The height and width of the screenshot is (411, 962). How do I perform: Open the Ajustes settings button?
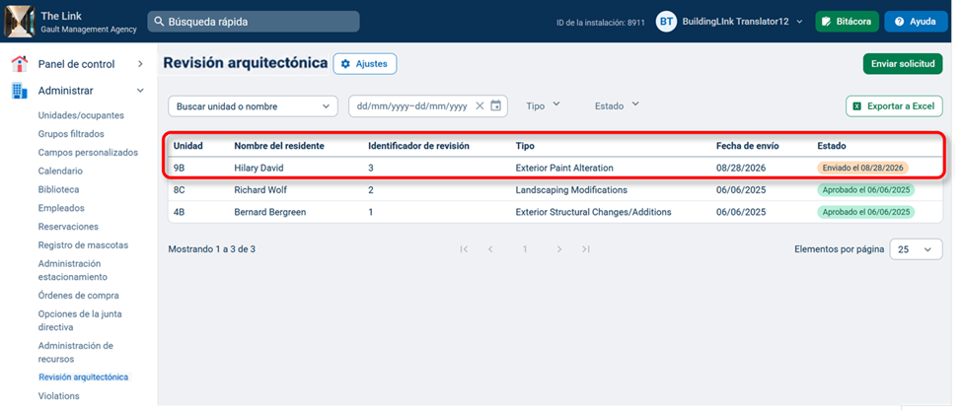click(x=364, y=64)
